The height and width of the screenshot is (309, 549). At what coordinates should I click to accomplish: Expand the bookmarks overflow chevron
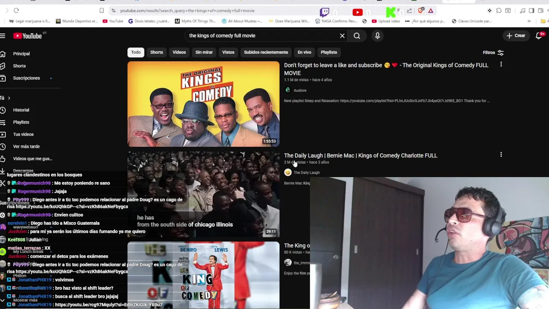click(x=529, y=21)
